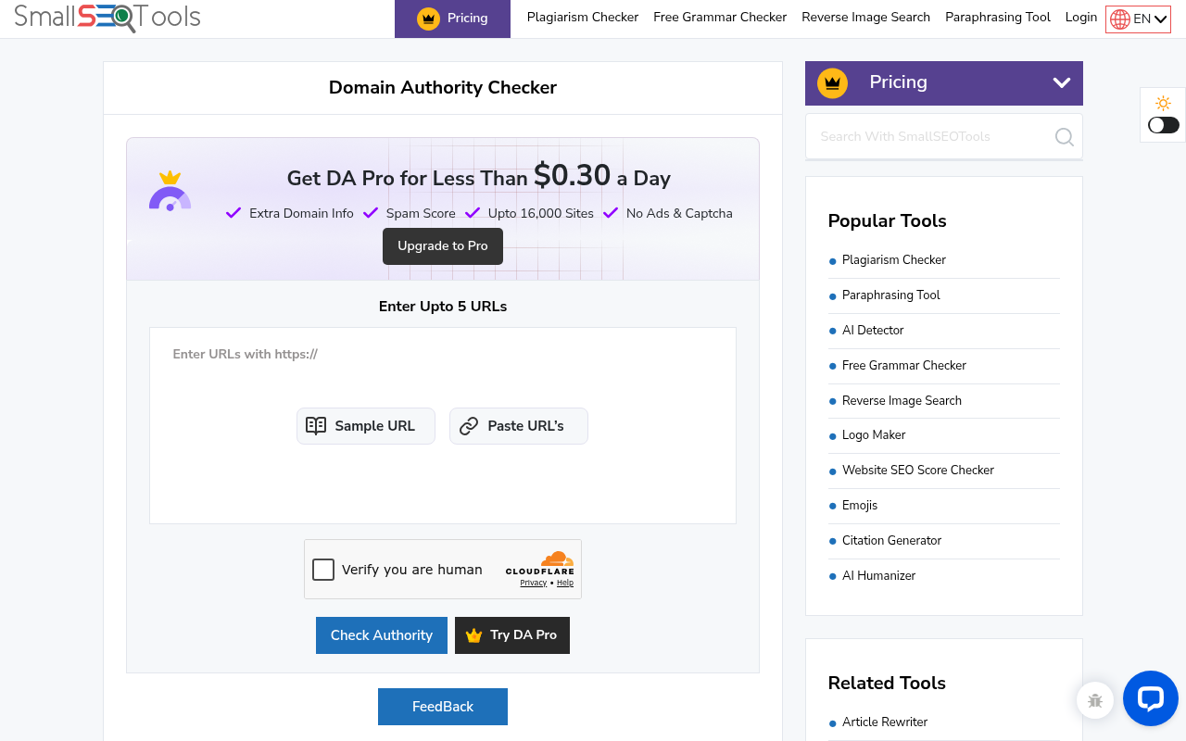Click the Sample URL button

coord(366,426)
